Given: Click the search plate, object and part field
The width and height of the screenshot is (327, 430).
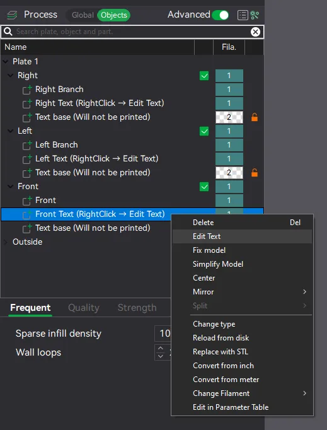Looking at the screenshot, I should (x=132, y=32).
